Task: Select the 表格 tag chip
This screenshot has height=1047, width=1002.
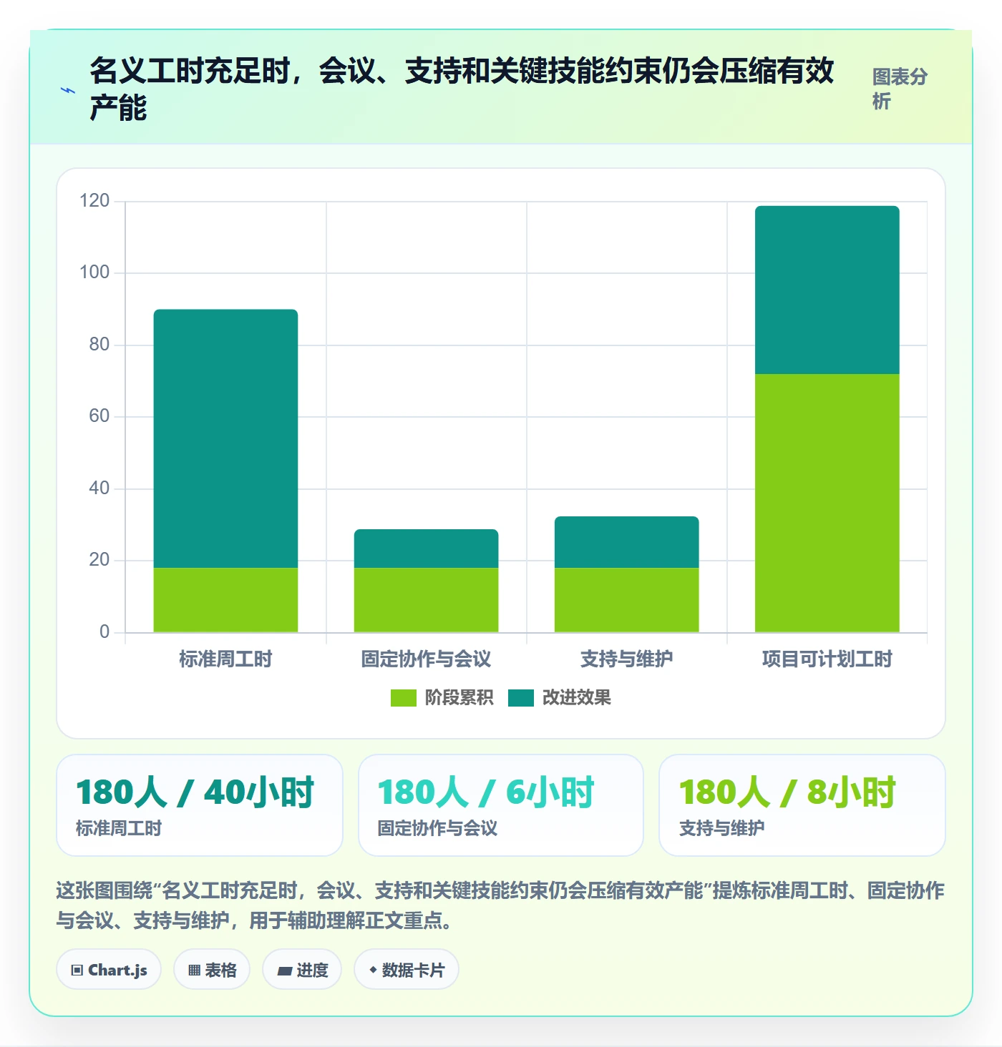Action: tap(212, 970)
